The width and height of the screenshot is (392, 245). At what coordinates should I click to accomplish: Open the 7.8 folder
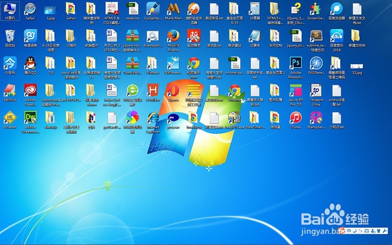click(x=50, y=66)
